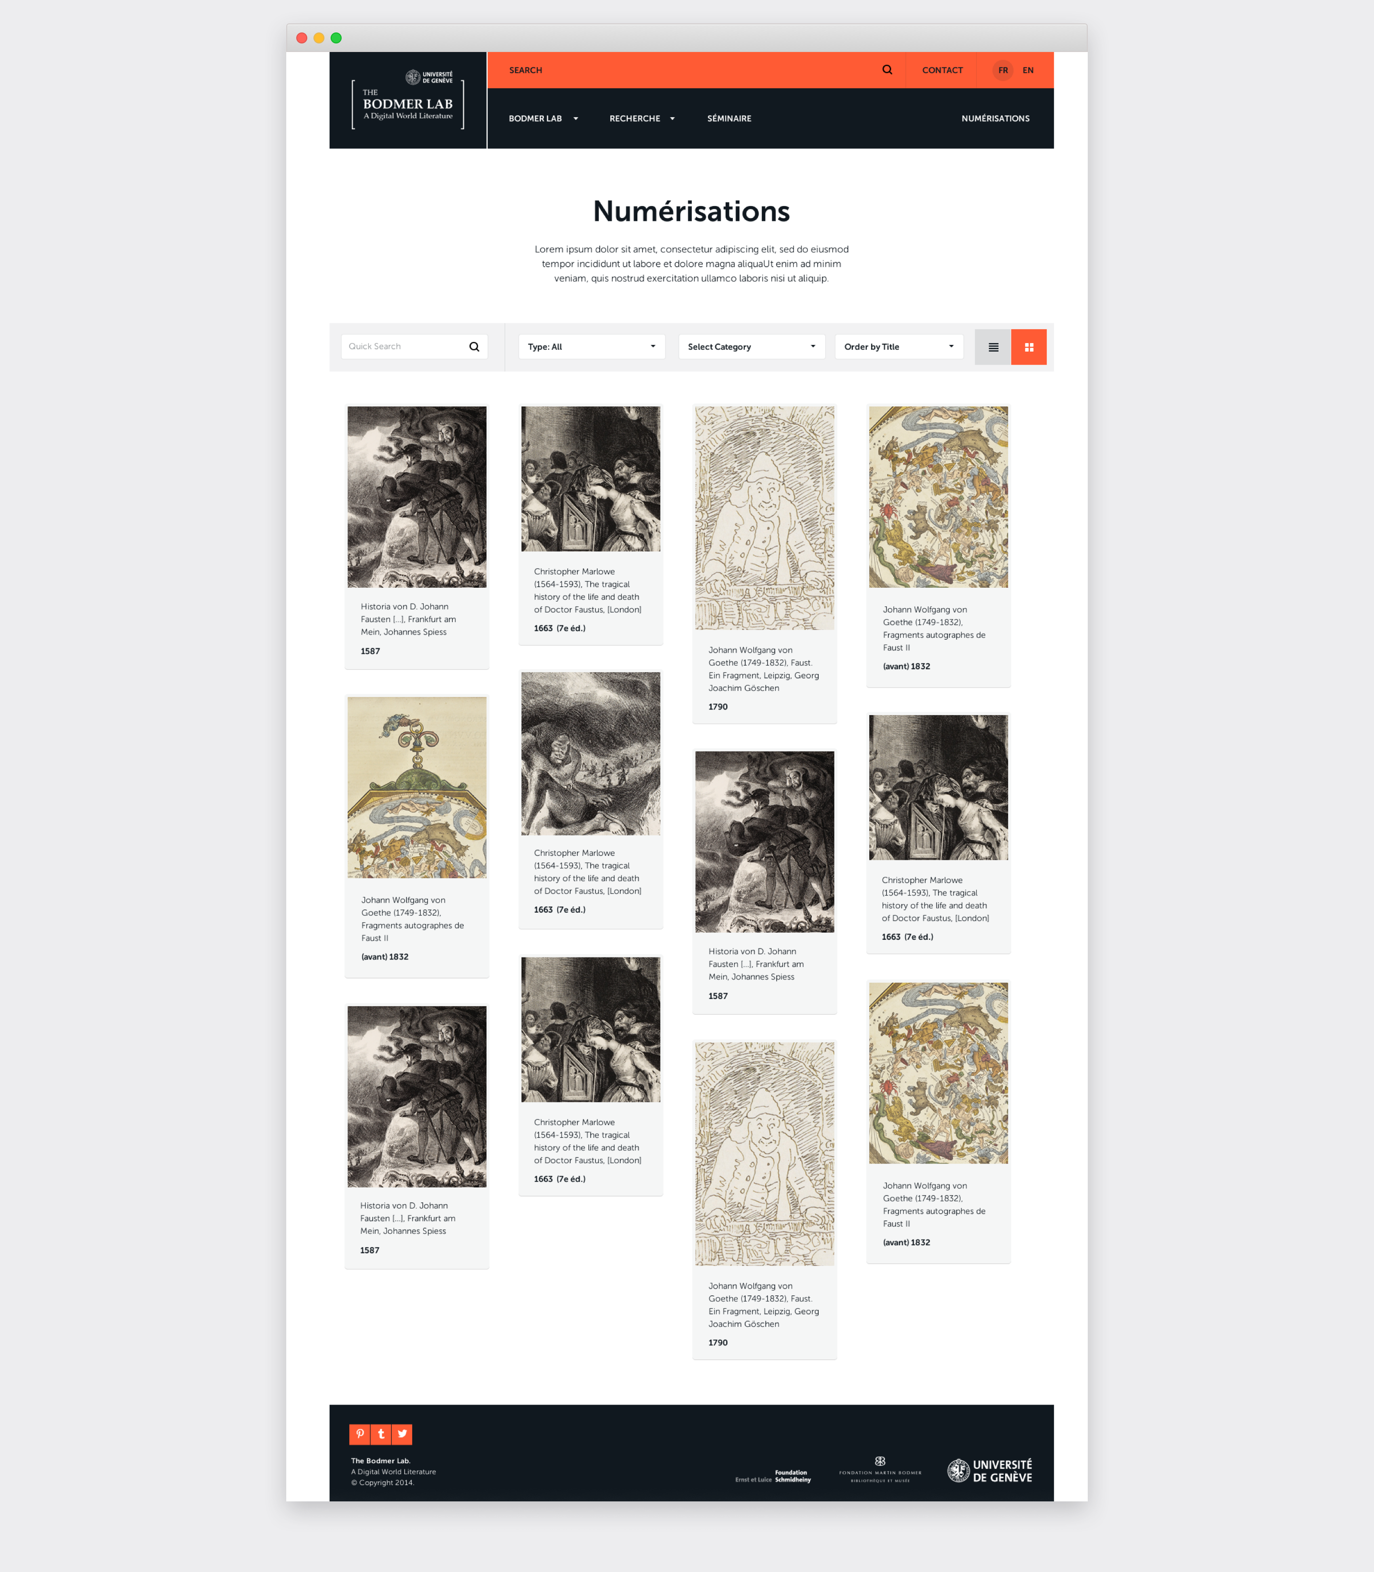Click the Bodmer Lab logo
Image resolution: width=1374 pixels, height=1572 pixels.
click(408, 101)
